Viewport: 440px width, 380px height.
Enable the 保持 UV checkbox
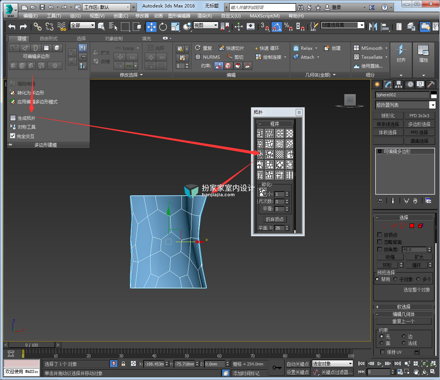click(x=382, y=352)
